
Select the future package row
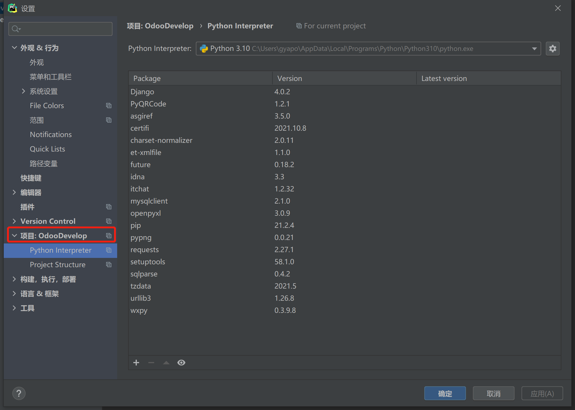tap(345, 165)
